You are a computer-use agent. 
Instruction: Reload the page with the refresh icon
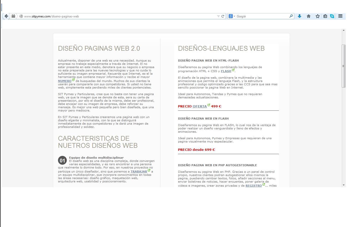tap(223, 16)
